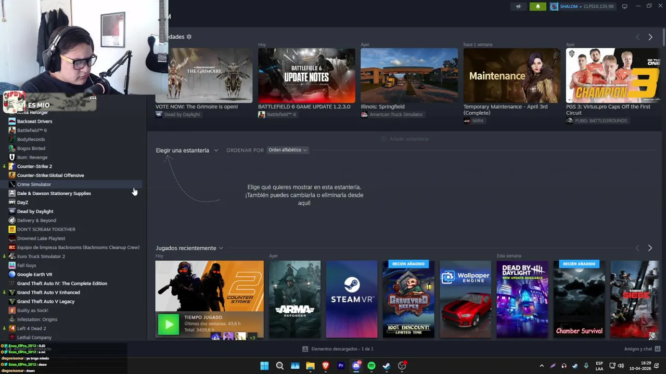The width and height of the screenshot is (666, 374).
Task: Open Wallpaper Engine tile
Action: point(465,299)
